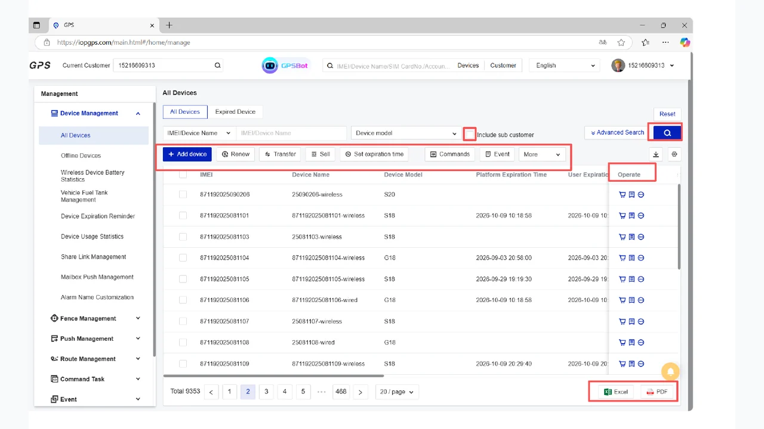Open the Edge Copilot icon
The width and height of the screenshot is (764, 429).
(x=685, y=42)
